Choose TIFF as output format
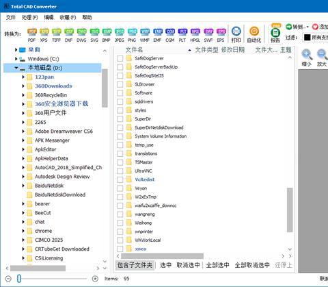328x287 pixels. click(56, 35)
